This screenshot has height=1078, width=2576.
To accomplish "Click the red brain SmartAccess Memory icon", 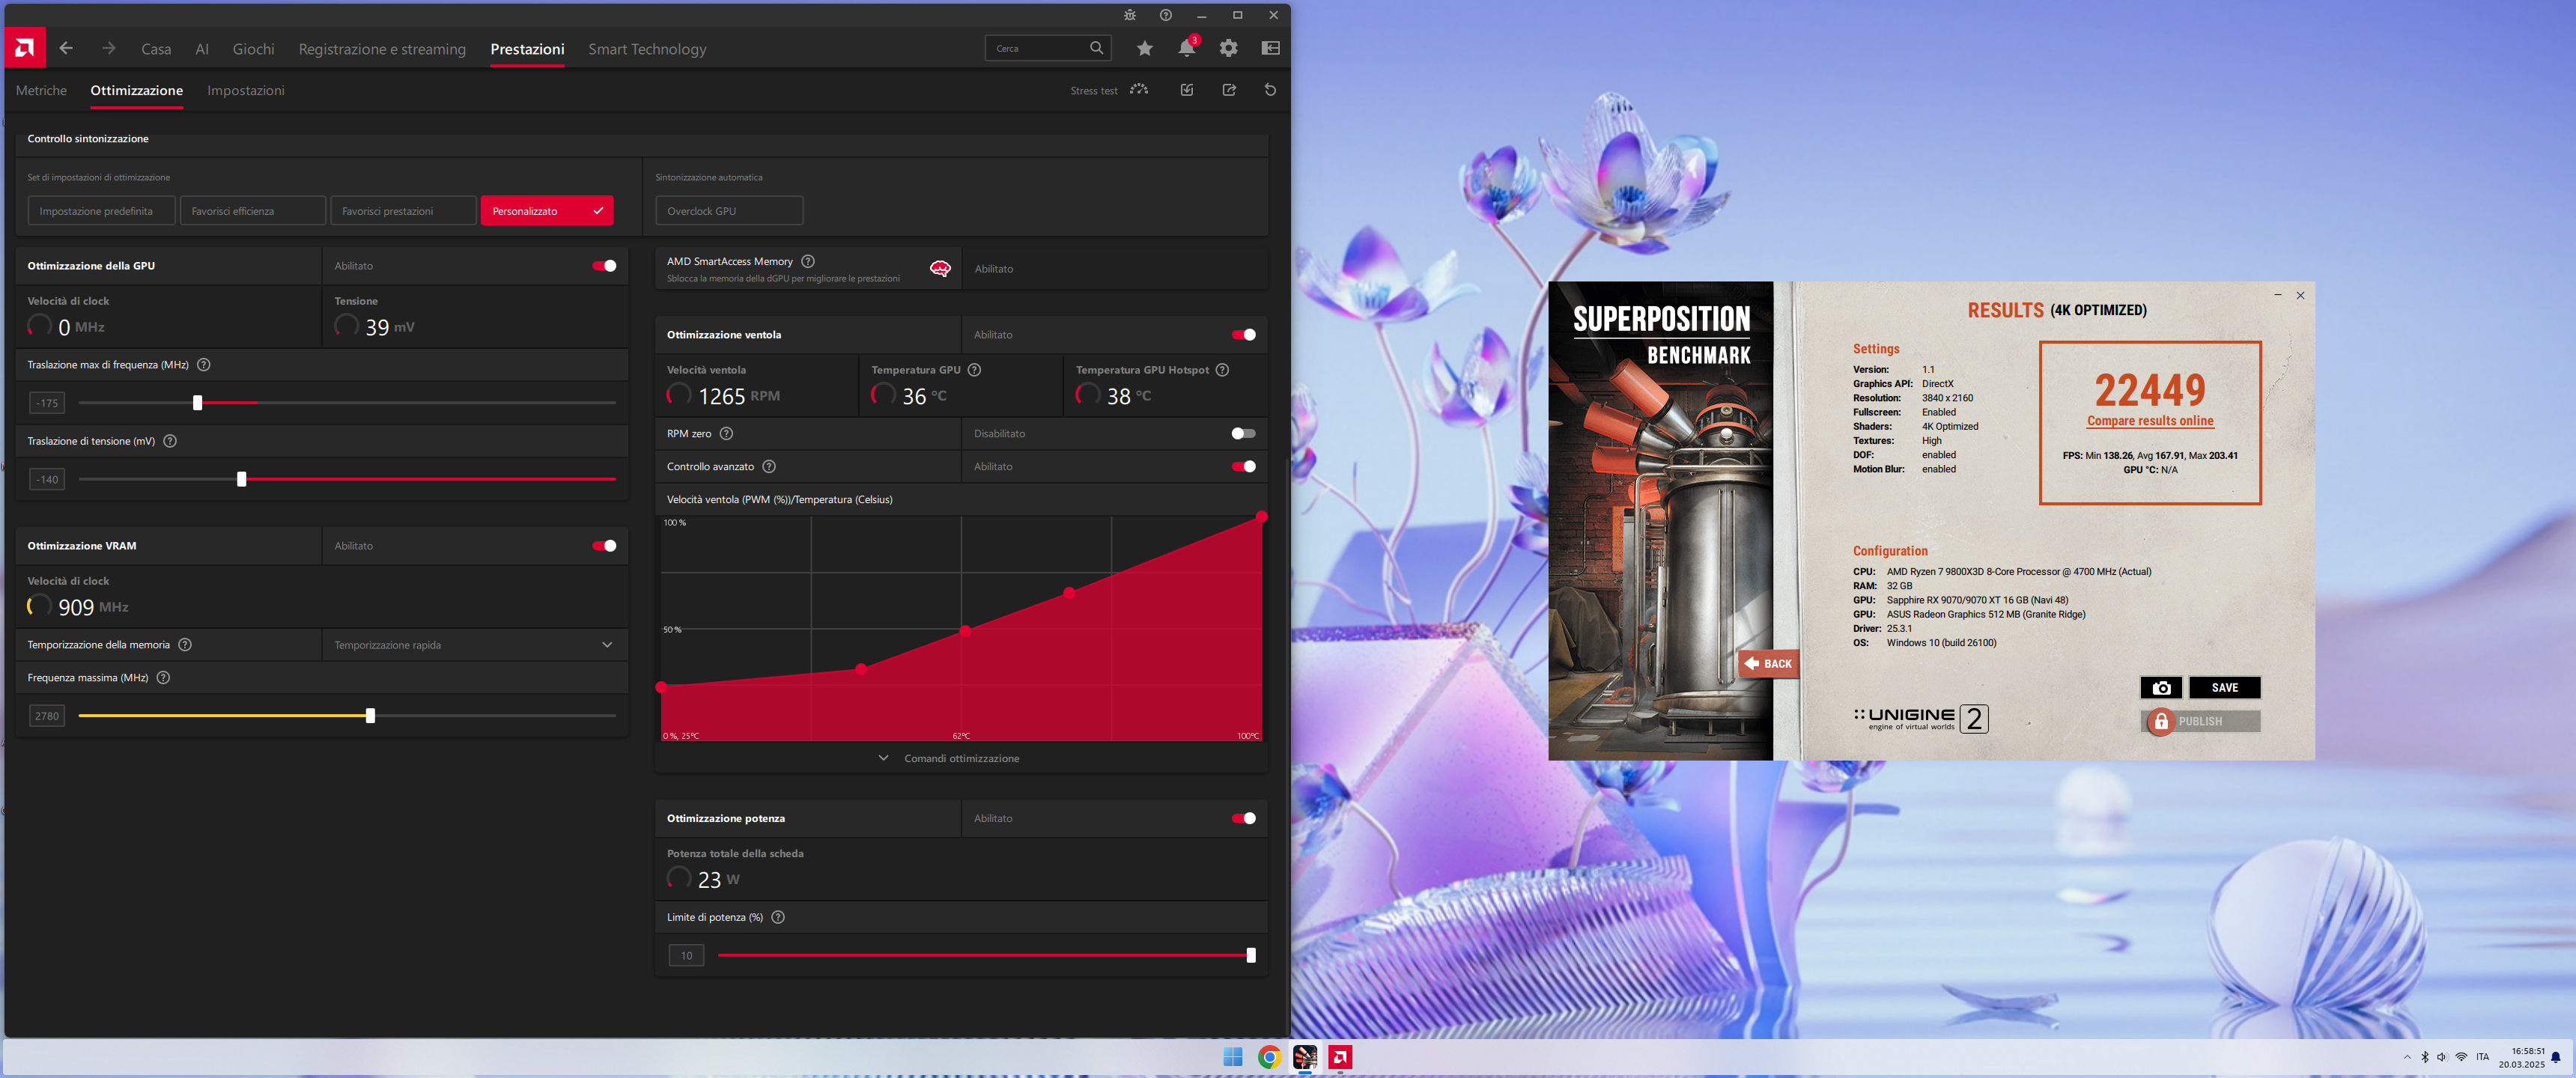I will point(940,269).
